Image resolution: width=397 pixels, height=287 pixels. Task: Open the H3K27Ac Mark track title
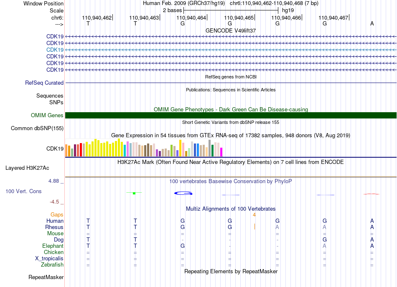231,162
